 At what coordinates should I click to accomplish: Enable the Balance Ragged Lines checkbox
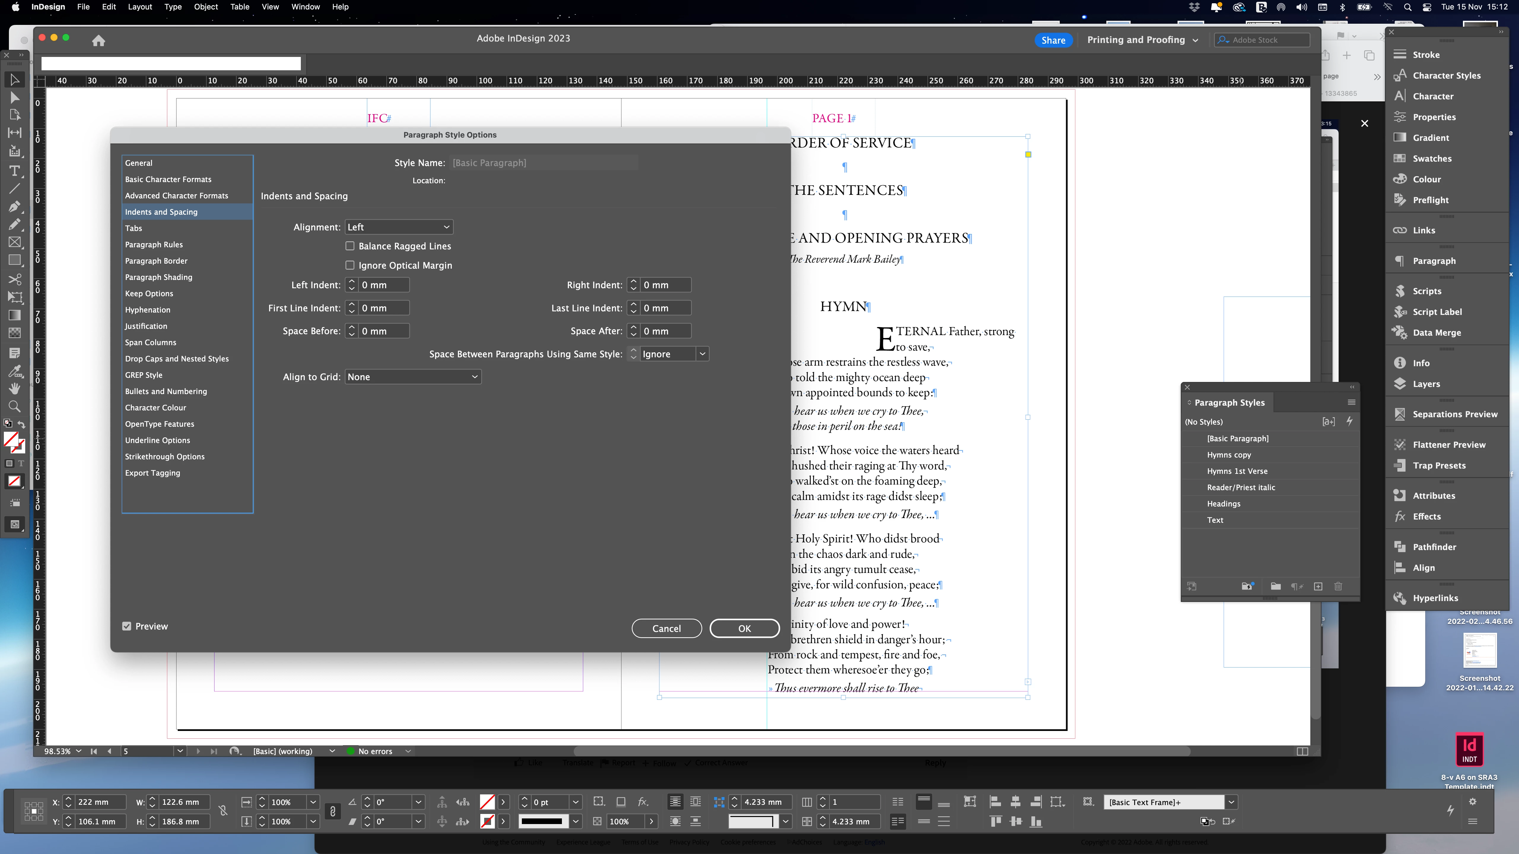click(x=350, y=246)
